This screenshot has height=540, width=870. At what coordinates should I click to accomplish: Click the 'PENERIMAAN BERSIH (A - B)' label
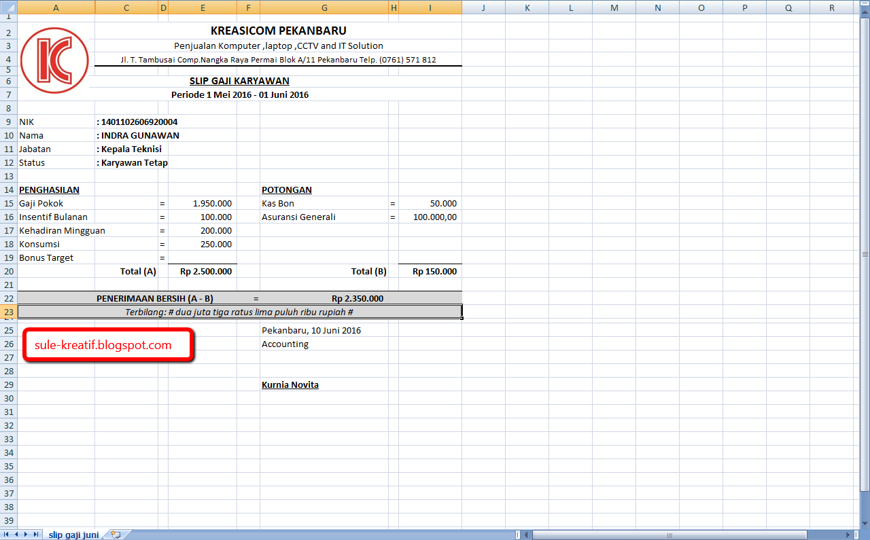pyautogui.click(x=155, y=298)
